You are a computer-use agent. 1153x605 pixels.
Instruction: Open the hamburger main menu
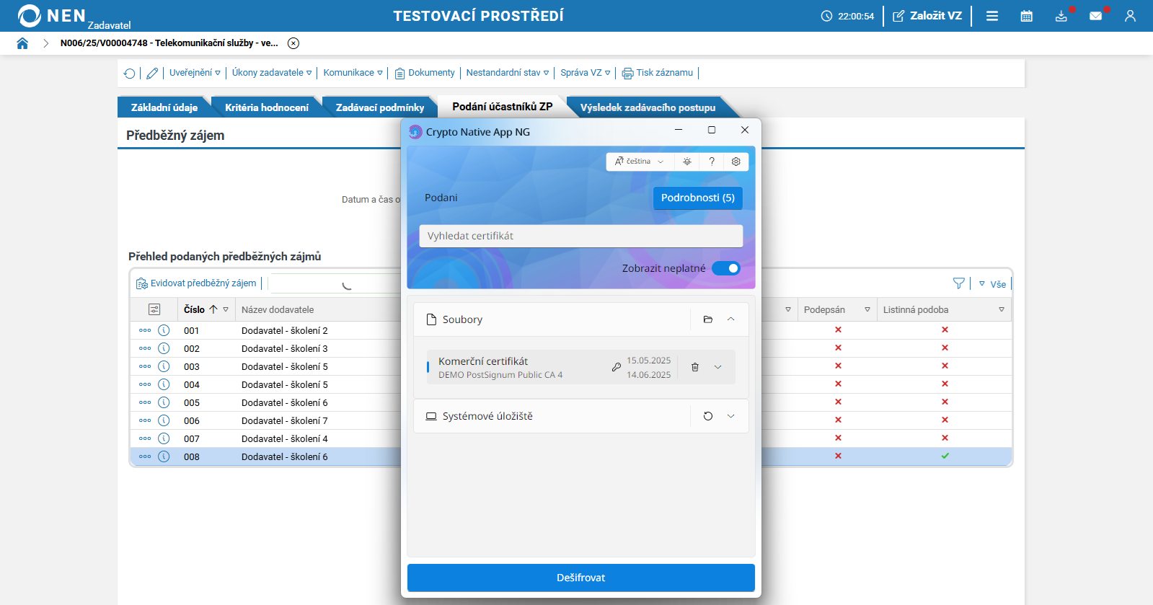992,16
